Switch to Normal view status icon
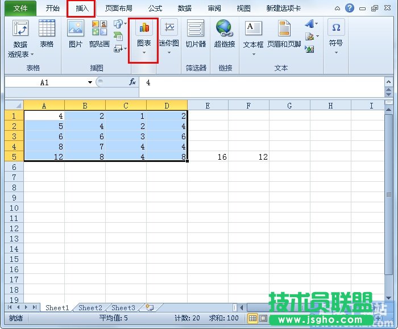This screenshot has height=329, width=398. (x=252, y=318)
